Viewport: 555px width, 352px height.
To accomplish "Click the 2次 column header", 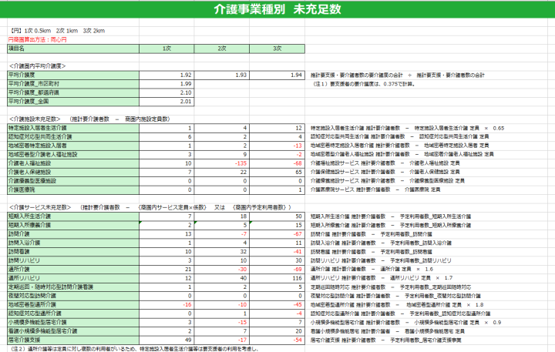I will point(222,49).
